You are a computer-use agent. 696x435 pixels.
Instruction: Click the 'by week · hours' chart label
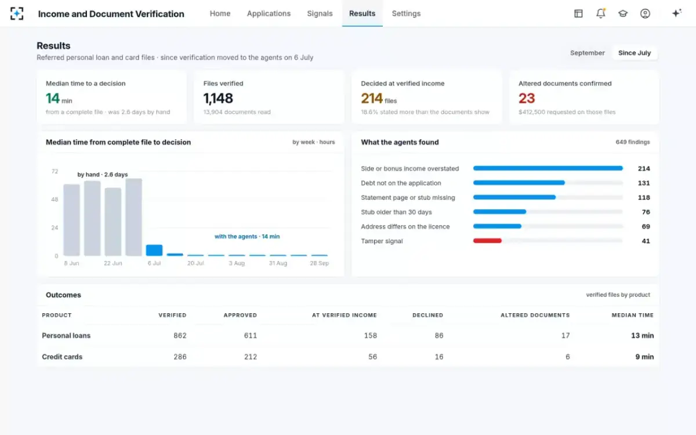314,142
